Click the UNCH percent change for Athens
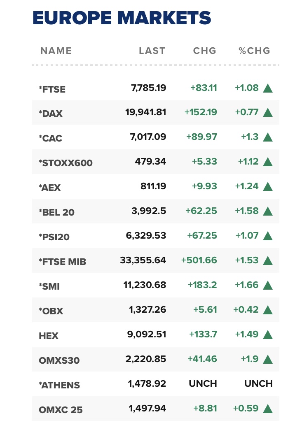 tap(258, 384)
